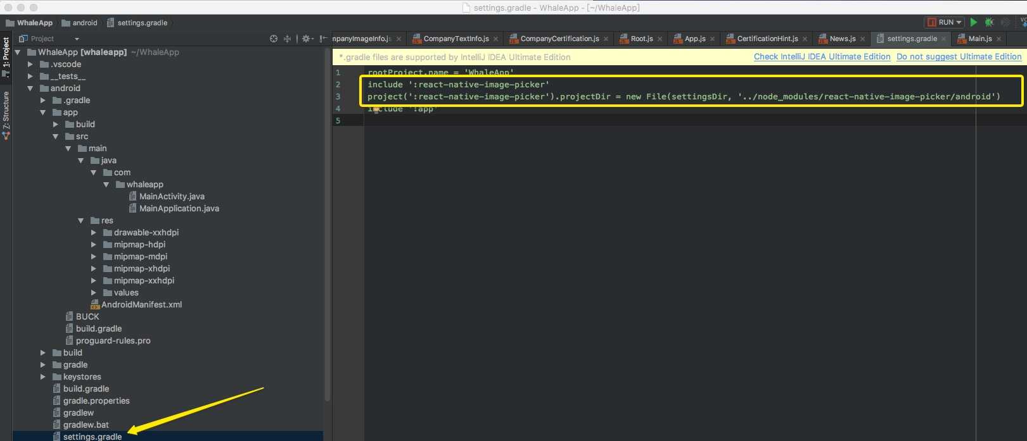
Task: Open MainActivity.java file
Action: 166,197
